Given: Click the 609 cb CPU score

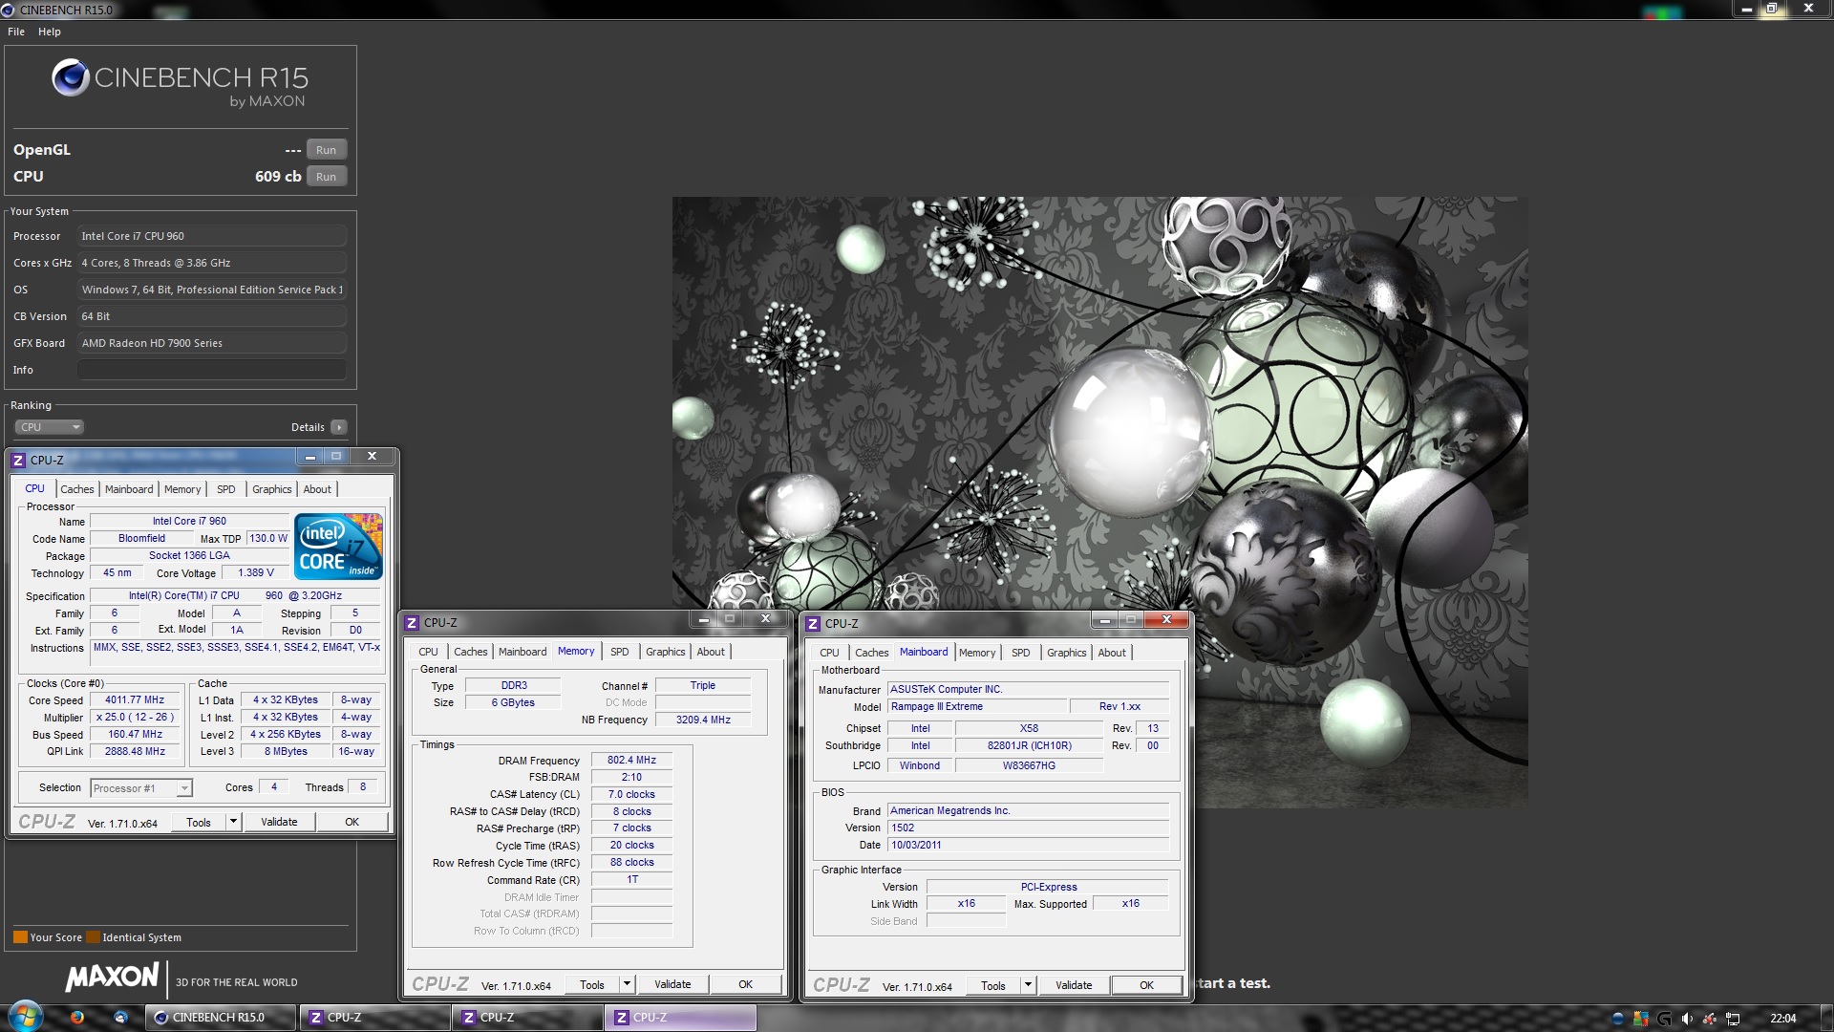Looking at the screenshot, I should (278, 177).
